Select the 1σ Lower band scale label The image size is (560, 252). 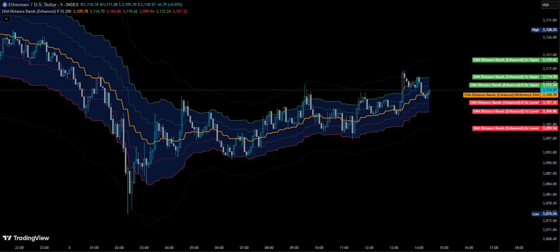tap(515, 111)
